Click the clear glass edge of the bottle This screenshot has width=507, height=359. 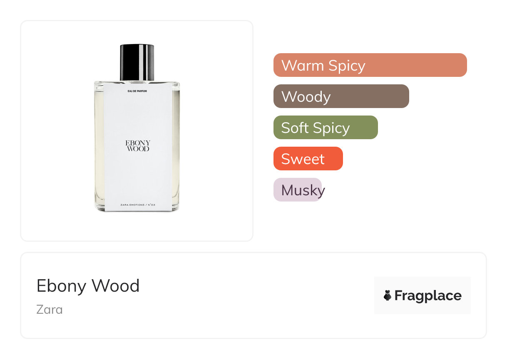click(100, 145)
